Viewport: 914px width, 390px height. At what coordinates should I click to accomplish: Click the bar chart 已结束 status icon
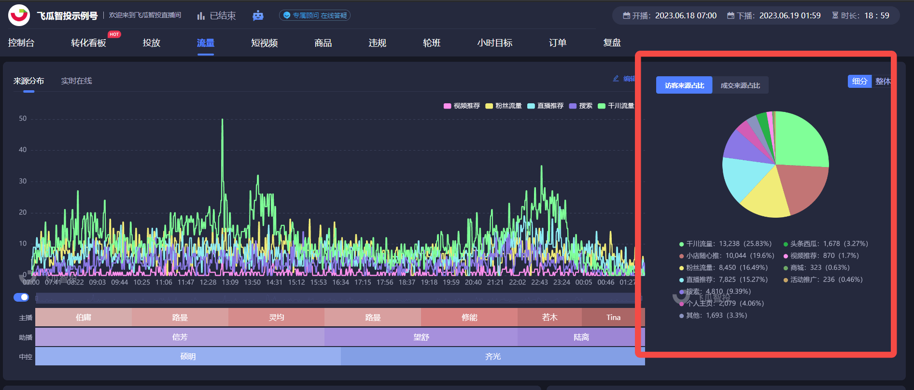[x=201, y=16]
